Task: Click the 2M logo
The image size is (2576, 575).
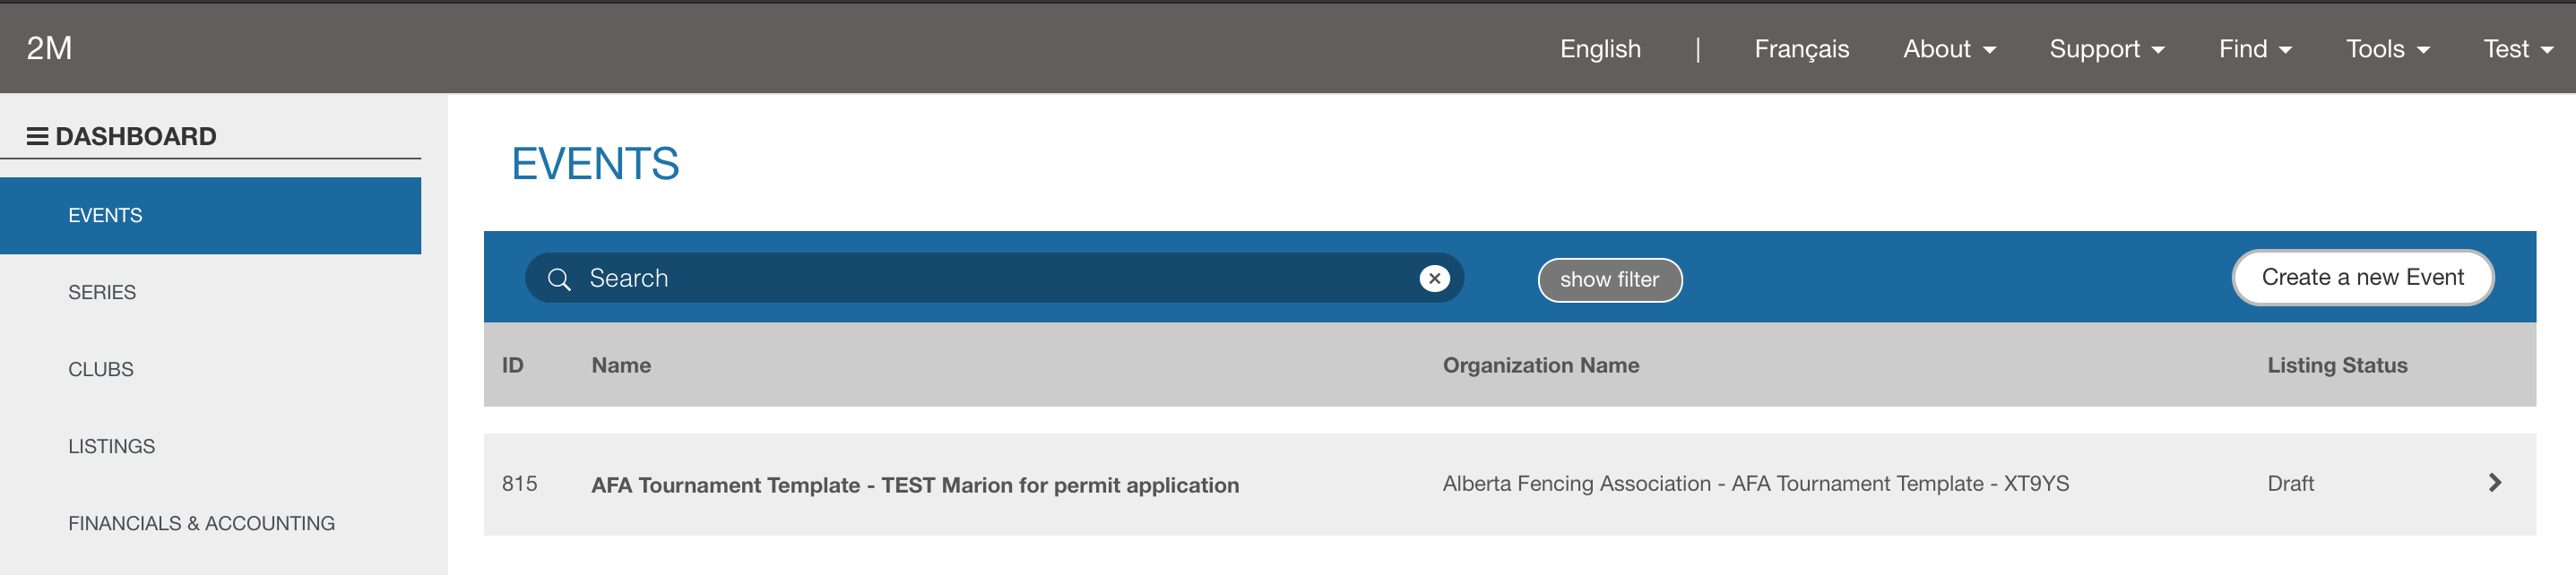Action: pyautogui.click(x=49, y=48)
